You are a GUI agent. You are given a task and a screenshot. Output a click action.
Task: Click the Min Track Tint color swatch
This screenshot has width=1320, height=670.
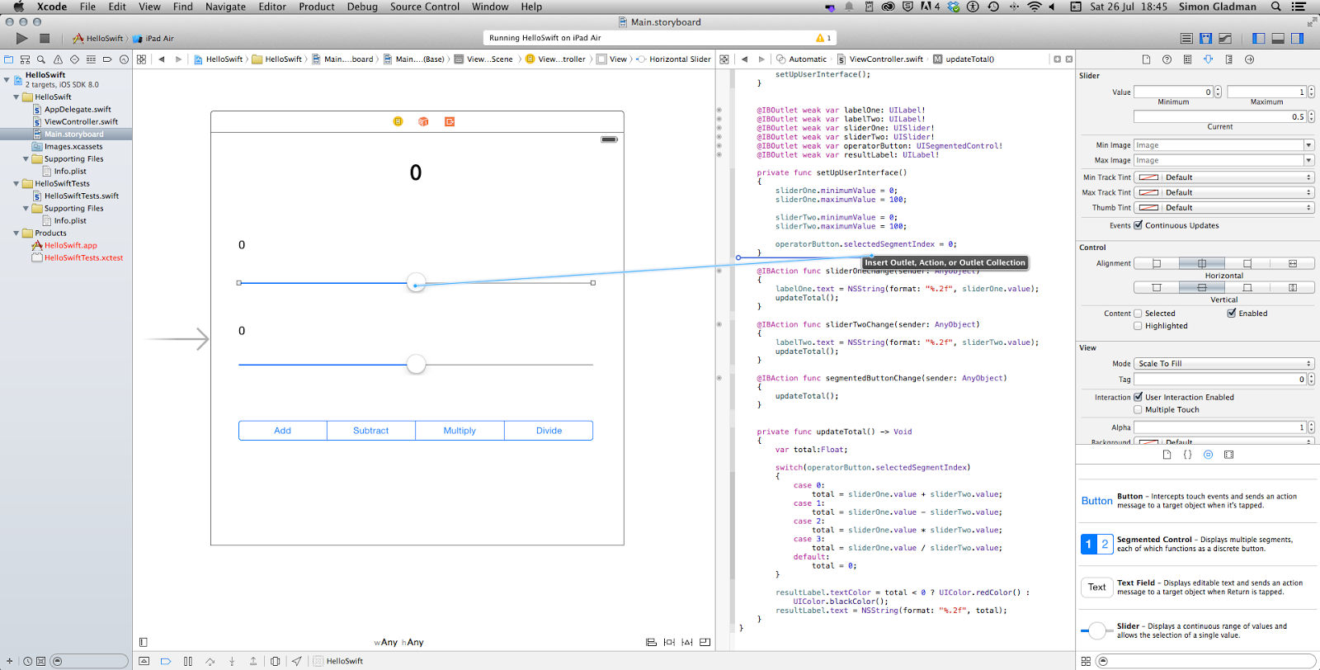click(1148, 177)
